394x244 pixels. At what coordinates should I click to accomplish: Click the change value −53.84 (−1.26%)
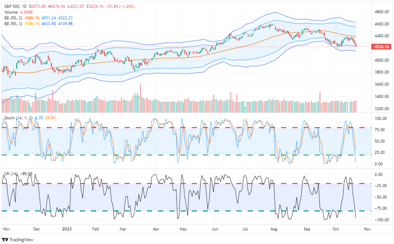click(x=120, y=6)
